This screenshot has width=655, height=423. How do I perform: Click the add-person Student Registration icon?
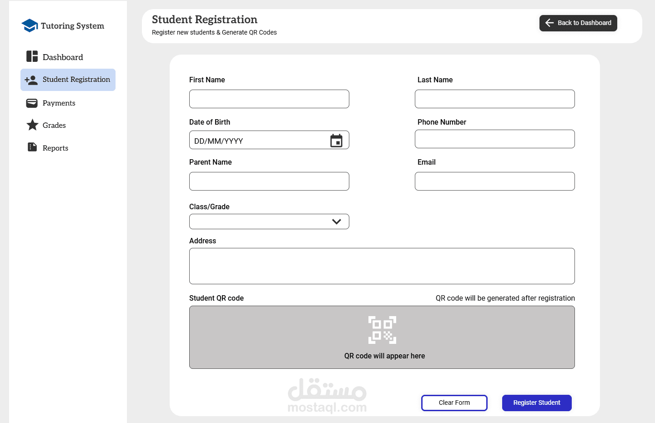[x=31, y=80]
